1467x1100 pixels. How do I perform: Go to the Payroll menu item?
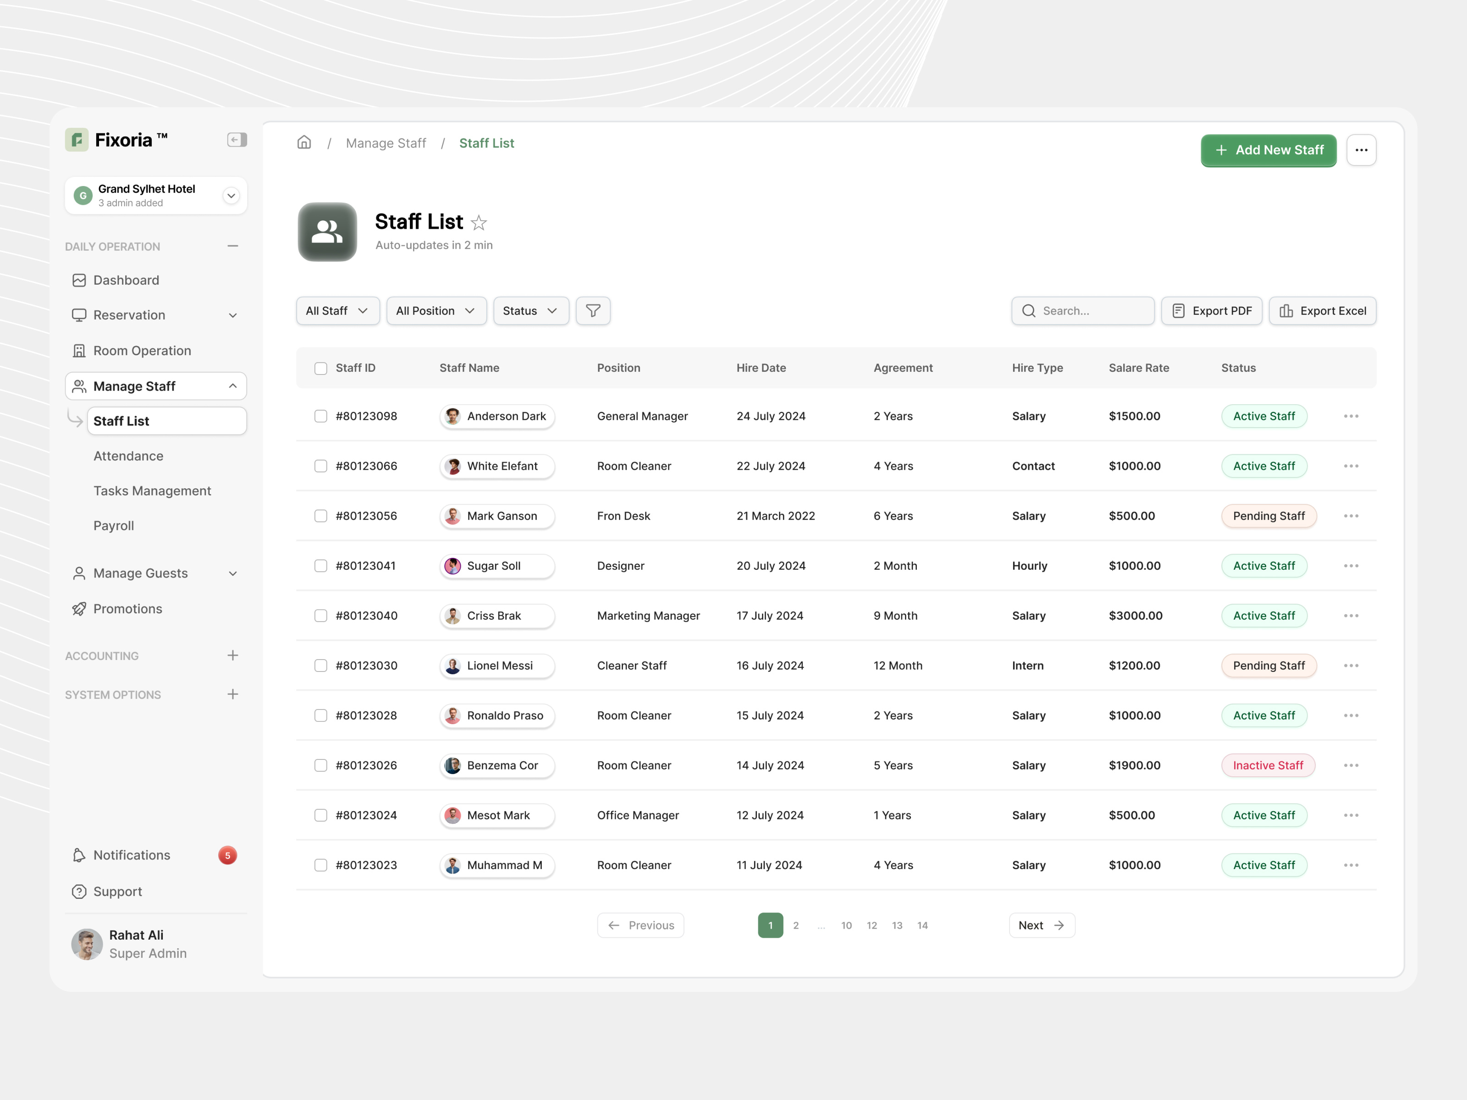point(113,525)
